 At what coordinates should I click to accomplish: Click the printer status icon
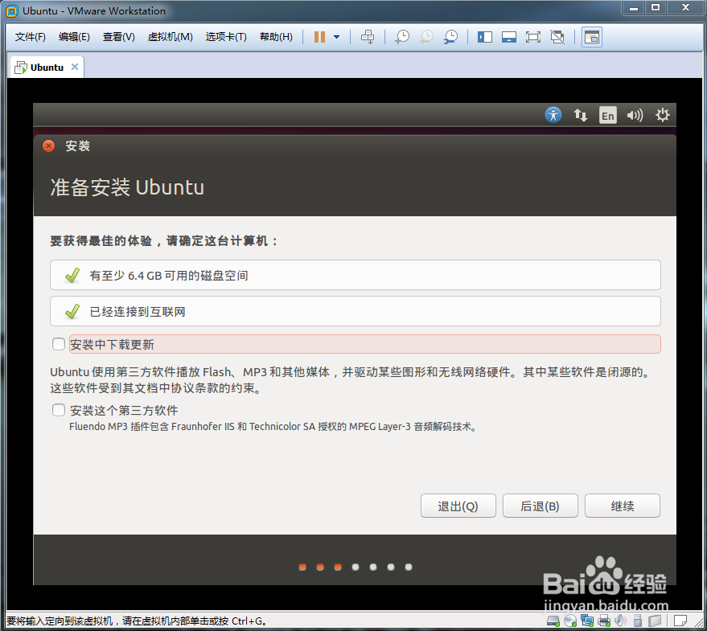pyautogui.click(x=604, y=621)
